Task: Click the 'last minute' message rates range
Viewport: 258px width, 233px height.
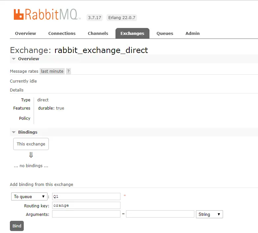Action: tap(52, 71)
